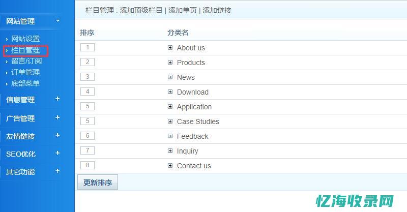The width and height of the screenshot is (407, 212).
Task: Click the sort order field for About us
Action: click(88, 48)
